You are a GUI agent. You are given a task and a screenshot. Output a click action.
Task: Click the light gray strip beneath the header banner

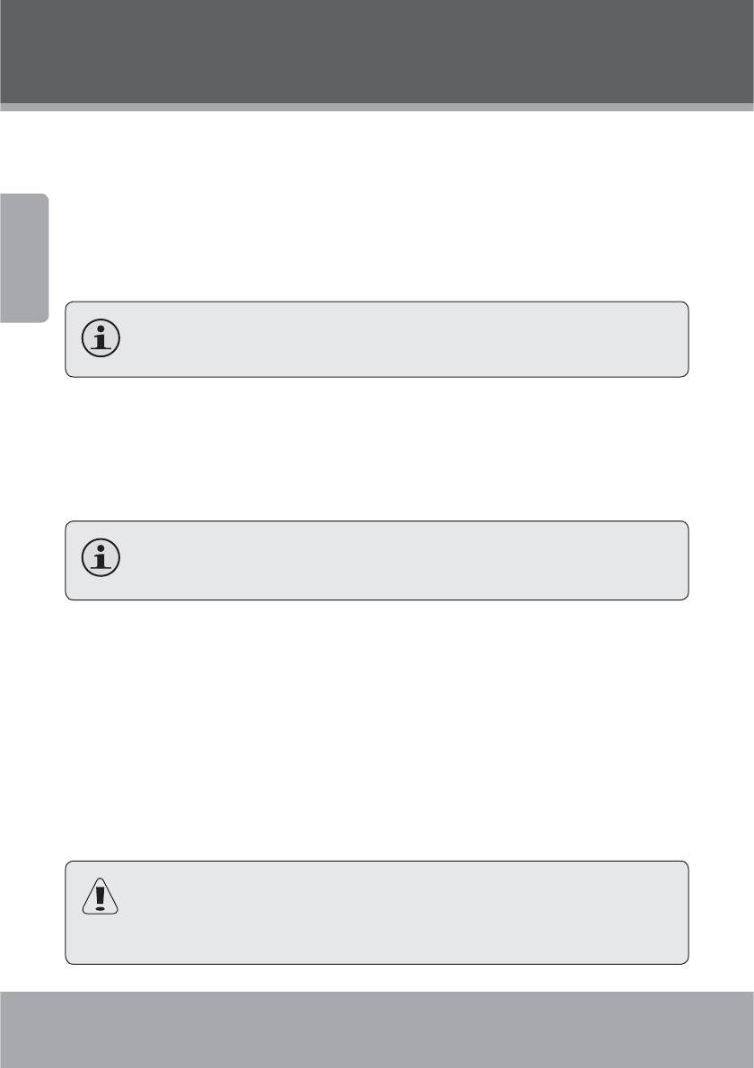(377, 107)
